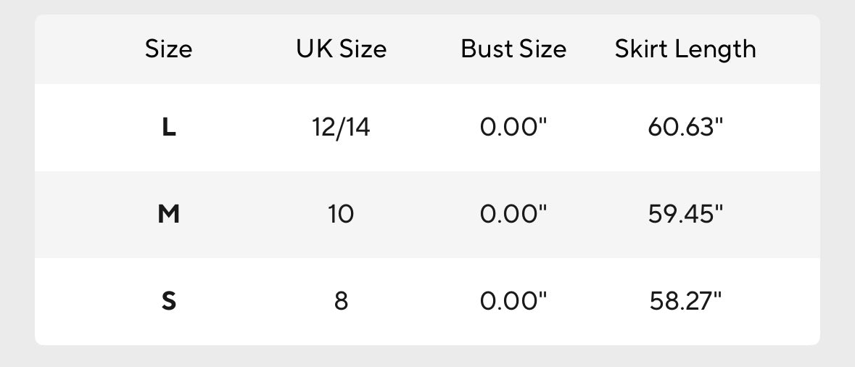This screenshot has height=367, width=855.
Task: Click UK size 10 cell
Action: click(x=341, y=215)
